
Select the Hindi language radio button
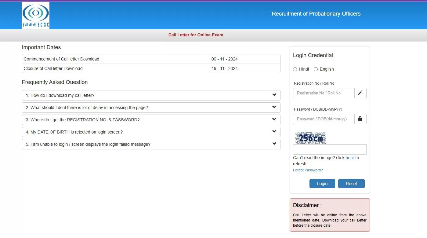pos(295,69)
